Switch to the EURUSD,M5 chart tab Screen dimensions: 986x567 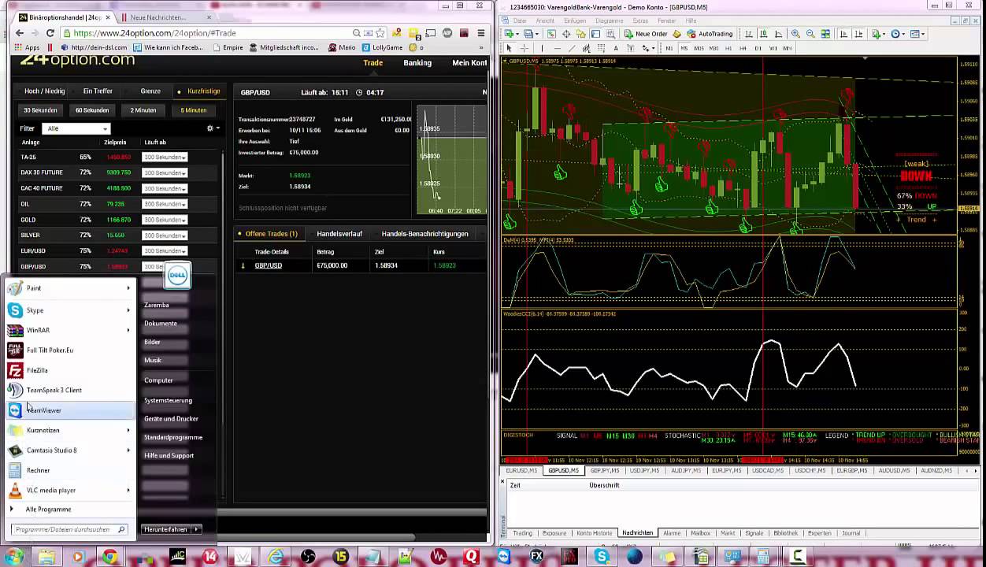pyautogui.click(x=522, y=470)
